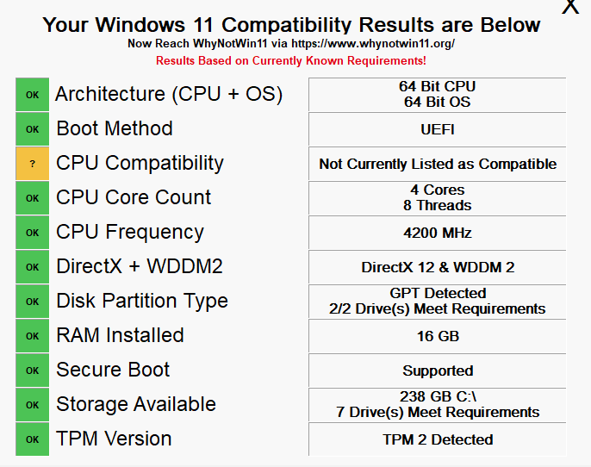The image size is (591, 467).
Task: Click the OK status icon for TPM Version
Action: tap(33, 439)
